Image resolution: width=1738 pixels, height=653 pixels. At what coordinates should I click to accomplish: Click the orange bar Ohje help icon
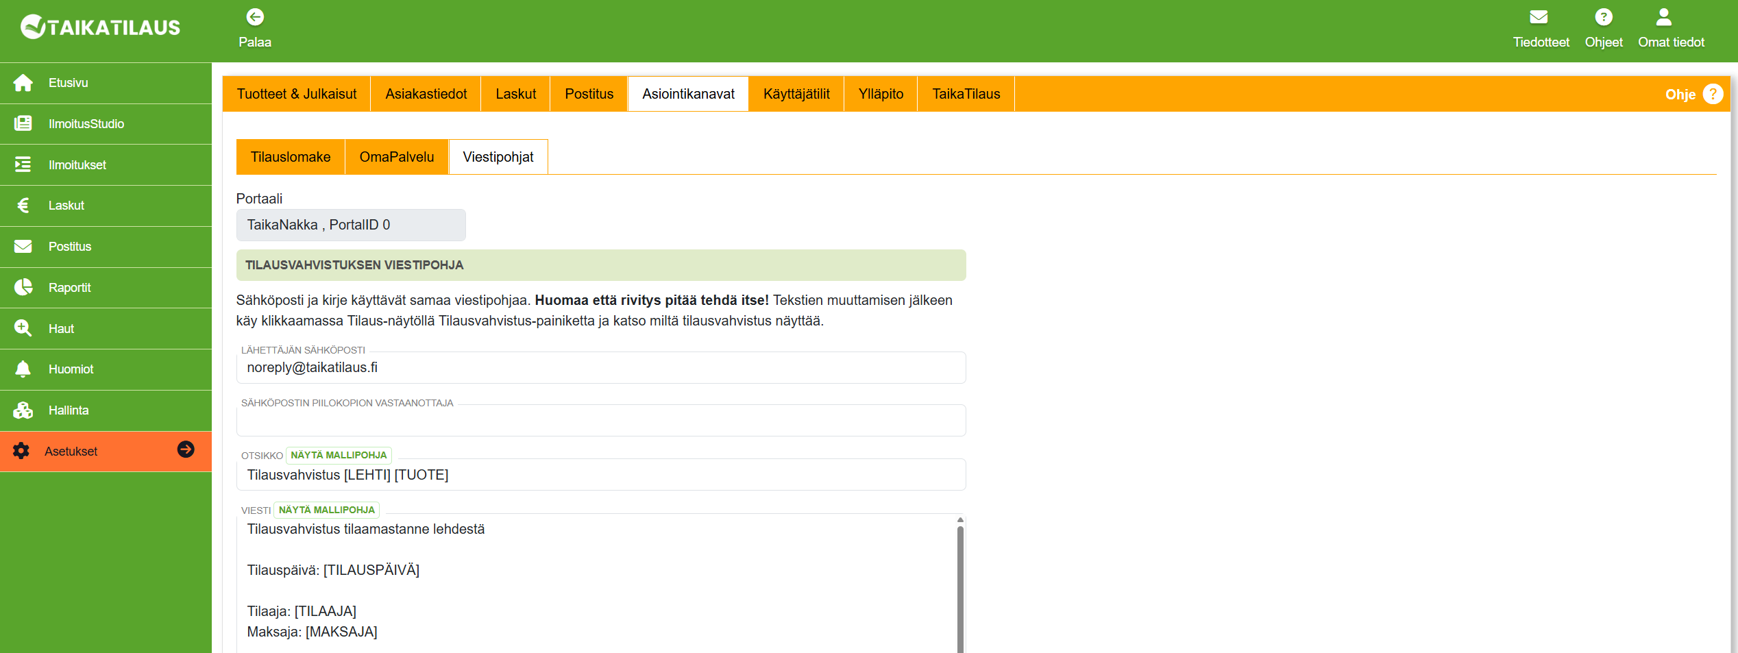(x=1713, y=94)
